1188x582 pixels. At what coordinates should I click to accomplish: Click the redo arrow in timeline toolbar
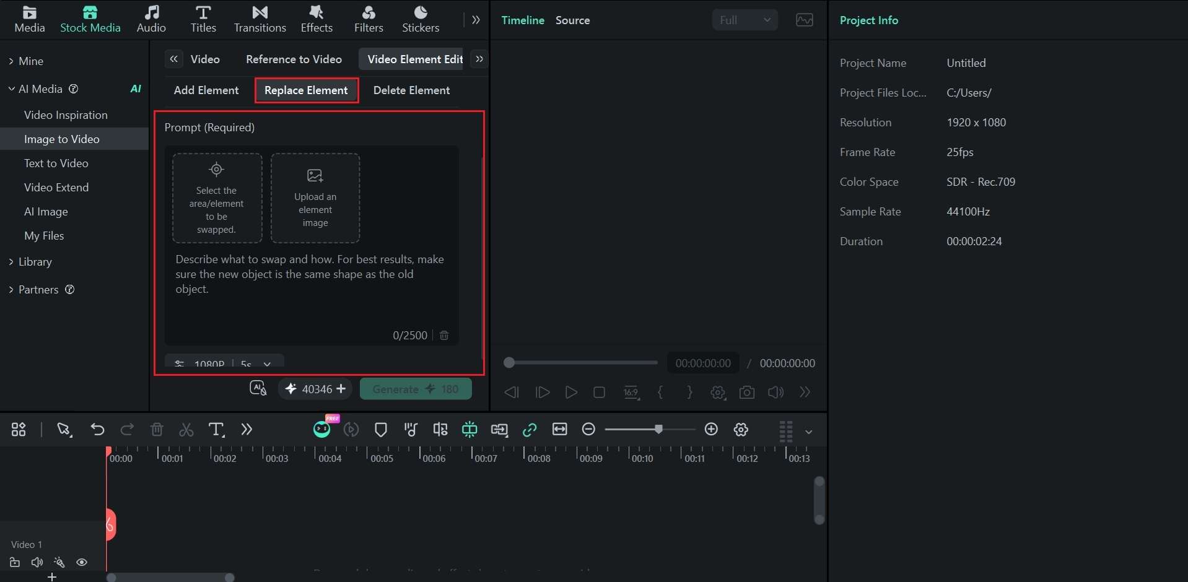(x=127, y=429)
